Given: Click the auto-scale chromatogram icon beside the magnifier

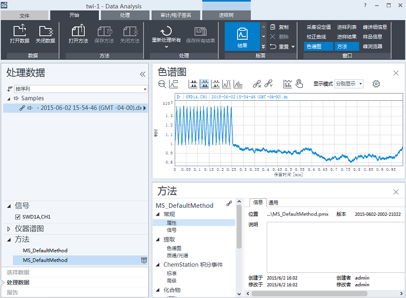Looking at the screenshot, I should point(173,84).
